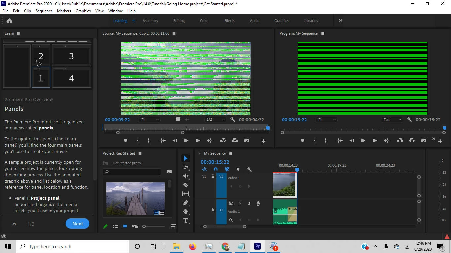Open the Graphics menu
Image resolution: width=451 pixels, height=253 pixels.
point(83,11)
